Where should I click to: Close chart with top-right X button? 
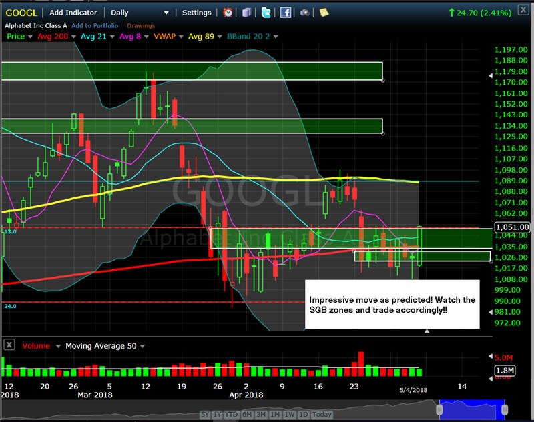point(523,10)
